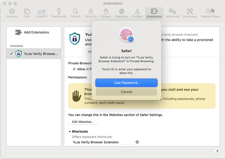The height and width of the screenshot is (159, 225).
Task: Click the Edit Websites button
Action: pyautogui.click(x=83, y=122)
